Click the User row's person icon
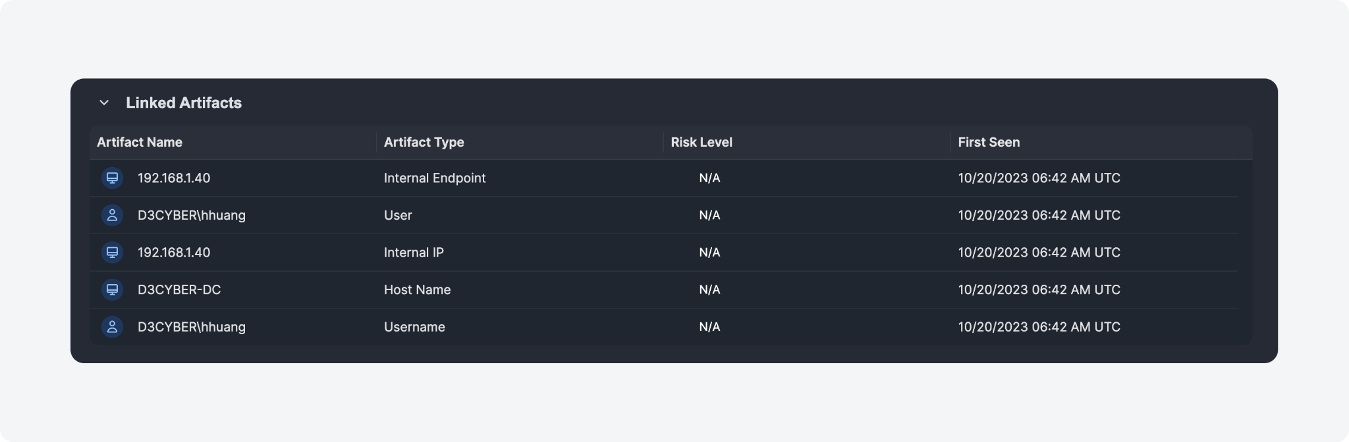Screen dimensions: 1349x442 click(x=113, y=215)
